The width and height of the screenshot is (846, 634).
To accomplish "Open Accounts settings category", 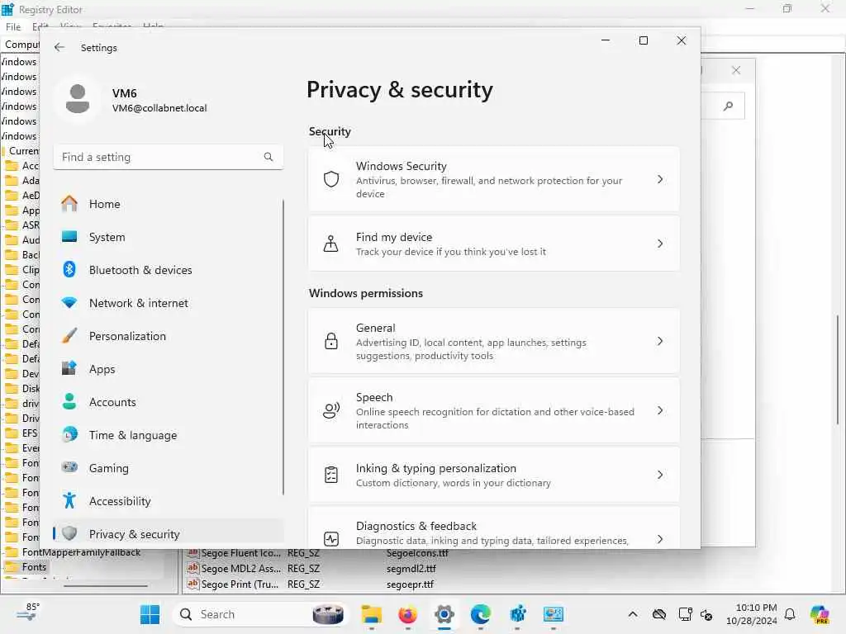I will coord(168,402).
